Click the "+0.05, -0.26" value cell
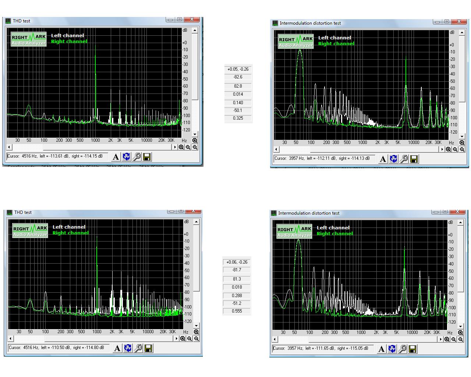Image resolution: width=471 pixels, height=377 pixels. (238, 69)
